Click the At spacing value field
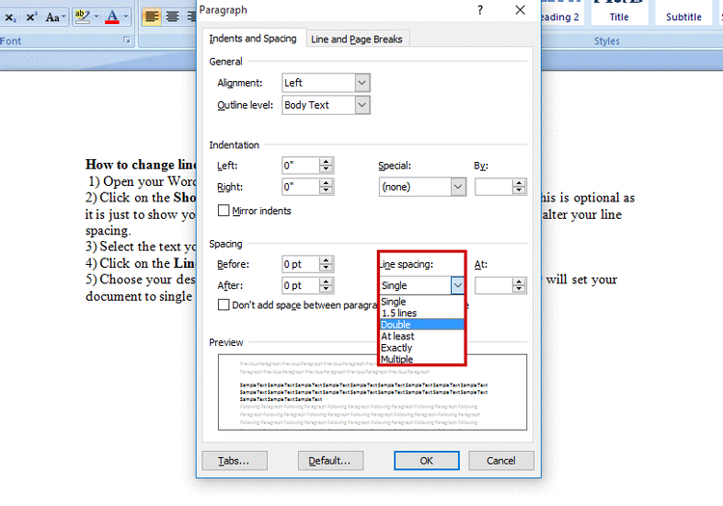The width and height of the screenshot is (723, 506). point(494,285)
